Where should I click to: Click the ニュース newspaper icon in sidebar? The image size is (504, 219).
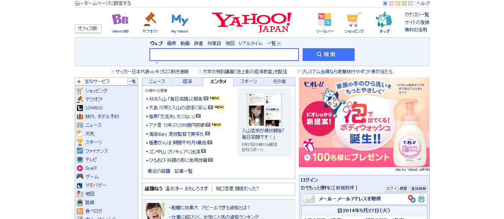tap(80, 125)
